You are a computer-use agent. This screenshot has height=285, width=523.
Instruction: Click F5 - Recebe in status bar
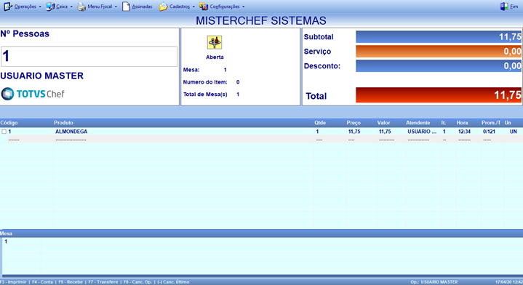point(71,282)
